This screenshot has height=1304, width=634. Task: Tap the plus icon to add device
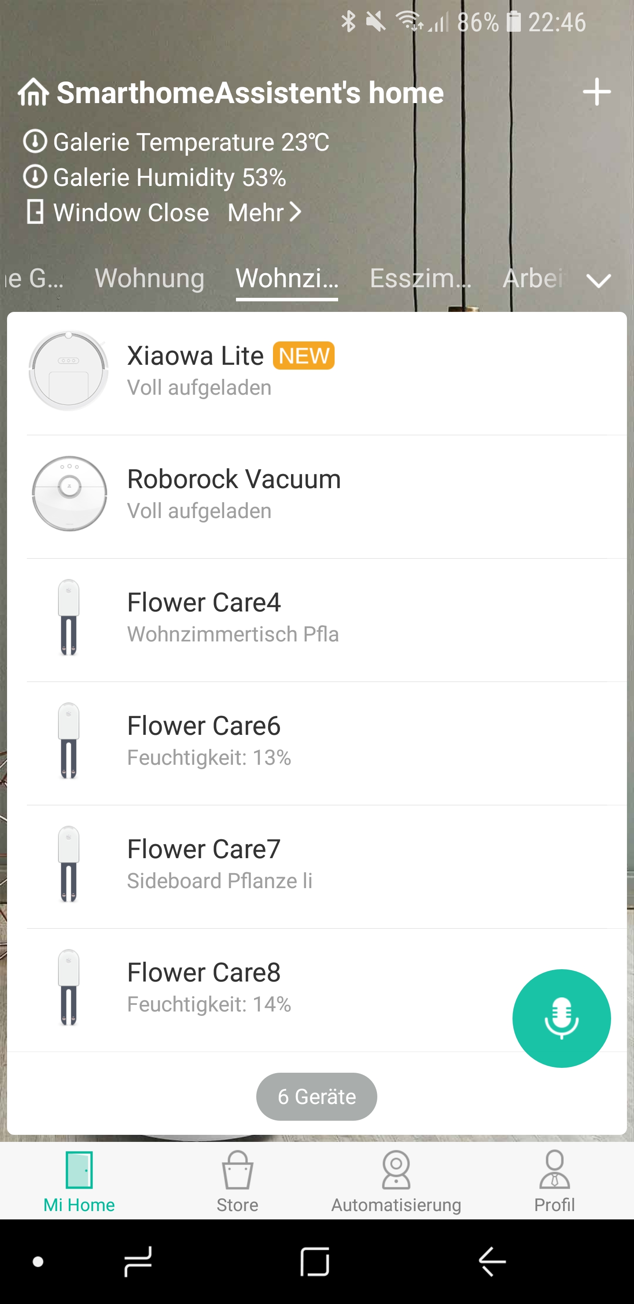(x=597, y=92)
